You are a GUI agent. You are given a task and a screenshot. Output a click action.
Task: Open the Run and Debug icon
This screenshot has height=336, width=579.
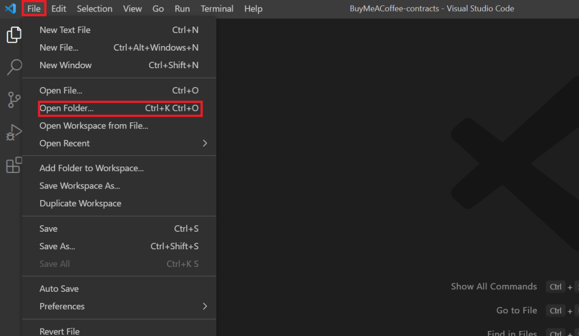tap(14, 132)
